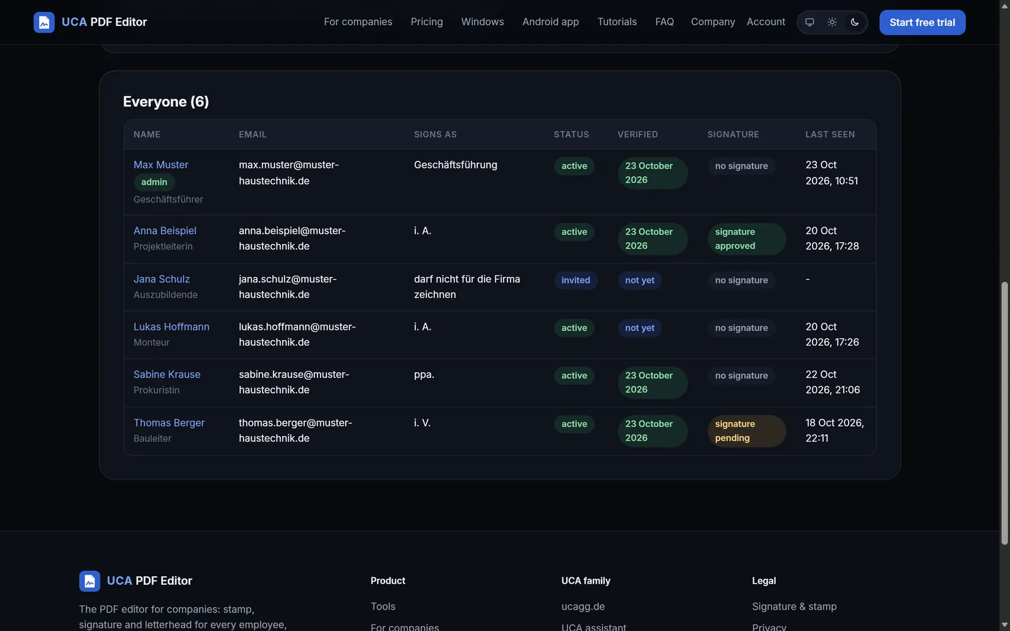The height and width of the screenshot is (631, 1010).
Task: Switch to light theme sun icon
Action: tap(832, 22)
